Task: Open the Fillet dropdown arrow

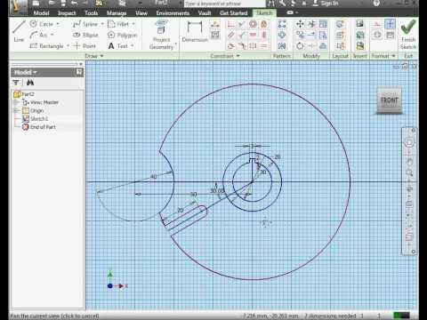Action: pyautogui.click(x=133, y=24)
